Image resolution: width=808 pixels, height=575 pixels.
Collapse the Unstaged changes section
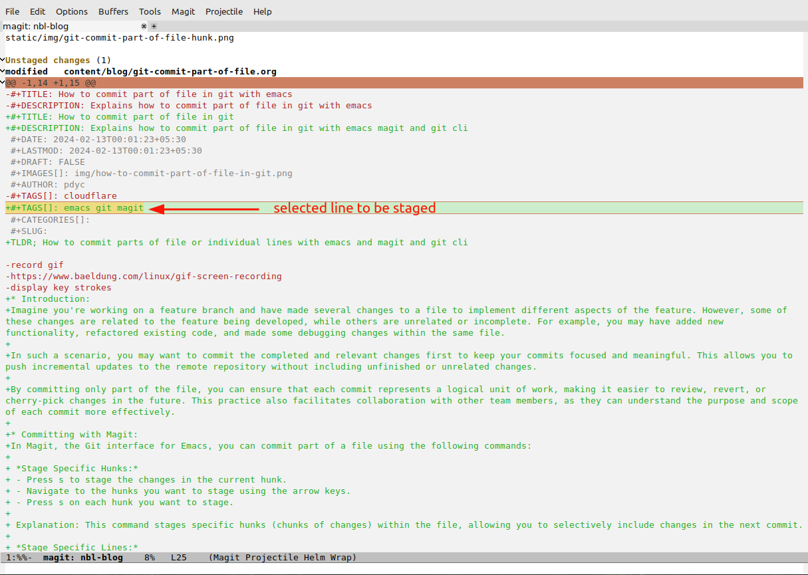click(x=3, y=60)
